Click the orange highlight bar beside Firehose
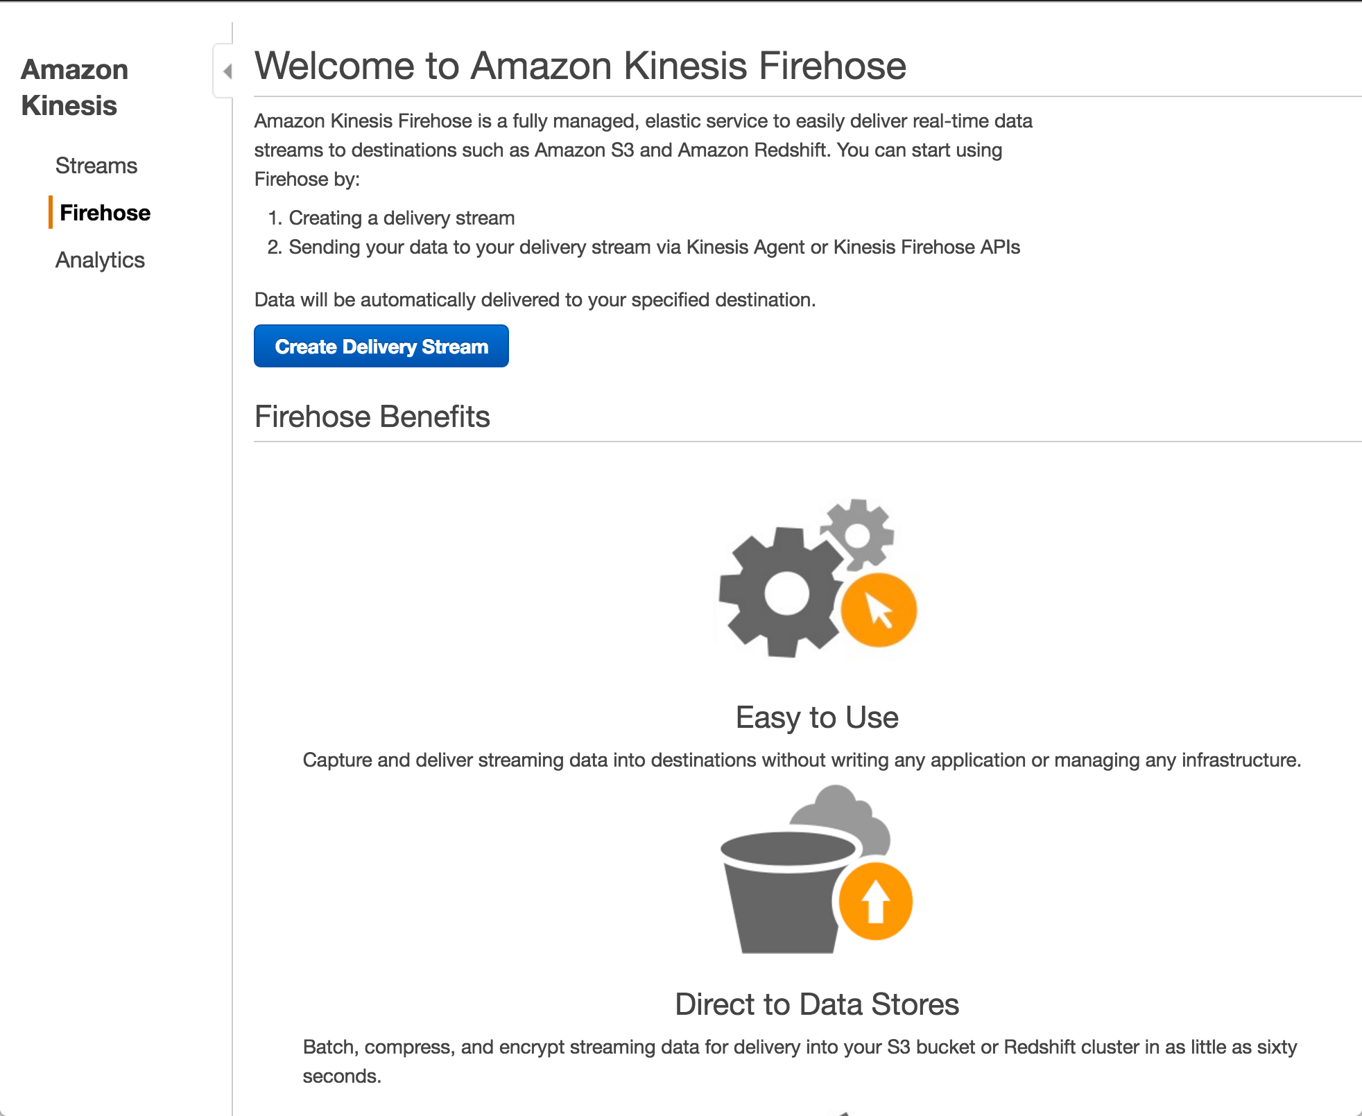 (x=51, y=212)
